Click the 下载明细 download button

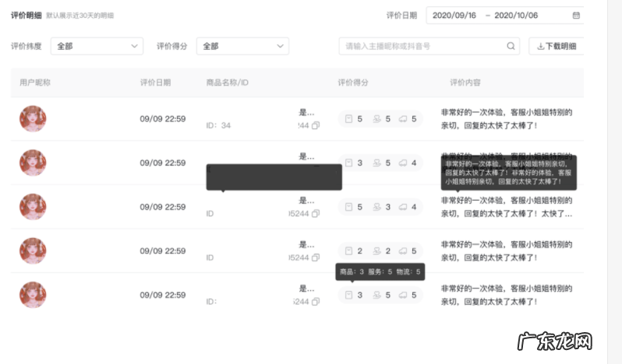(557, 47)
